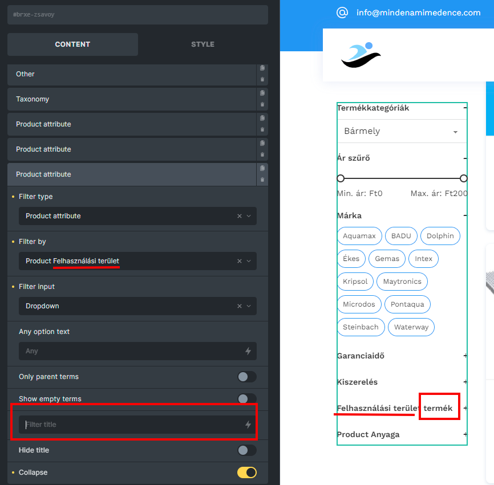The width and height of the screenshot is (494, 485).
Task: Click the Dolphin brand chip
Action: 440,235
